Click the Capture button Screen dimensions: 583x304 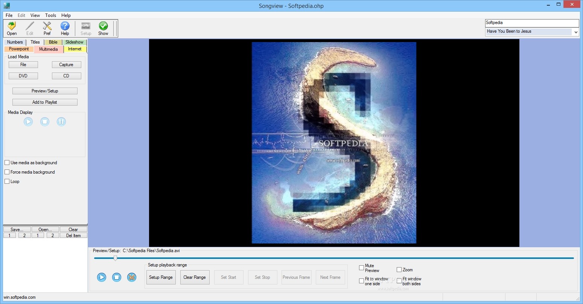pos(66,65)
